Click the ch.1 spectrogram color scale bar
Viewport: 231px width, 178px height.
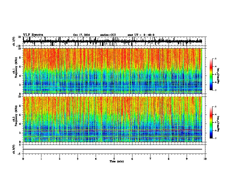[x=211, y=74]
